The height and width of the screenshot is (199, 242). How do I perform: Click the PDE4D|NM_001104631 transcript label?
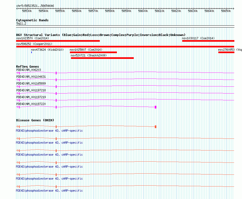(x=31, y=77)
